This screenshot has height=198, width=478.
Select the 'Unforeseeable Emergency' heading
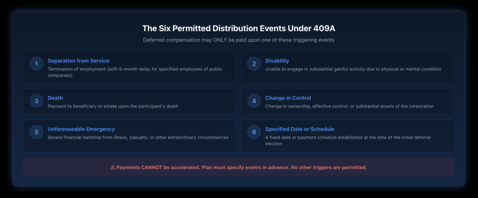click(x=81, y=129)
